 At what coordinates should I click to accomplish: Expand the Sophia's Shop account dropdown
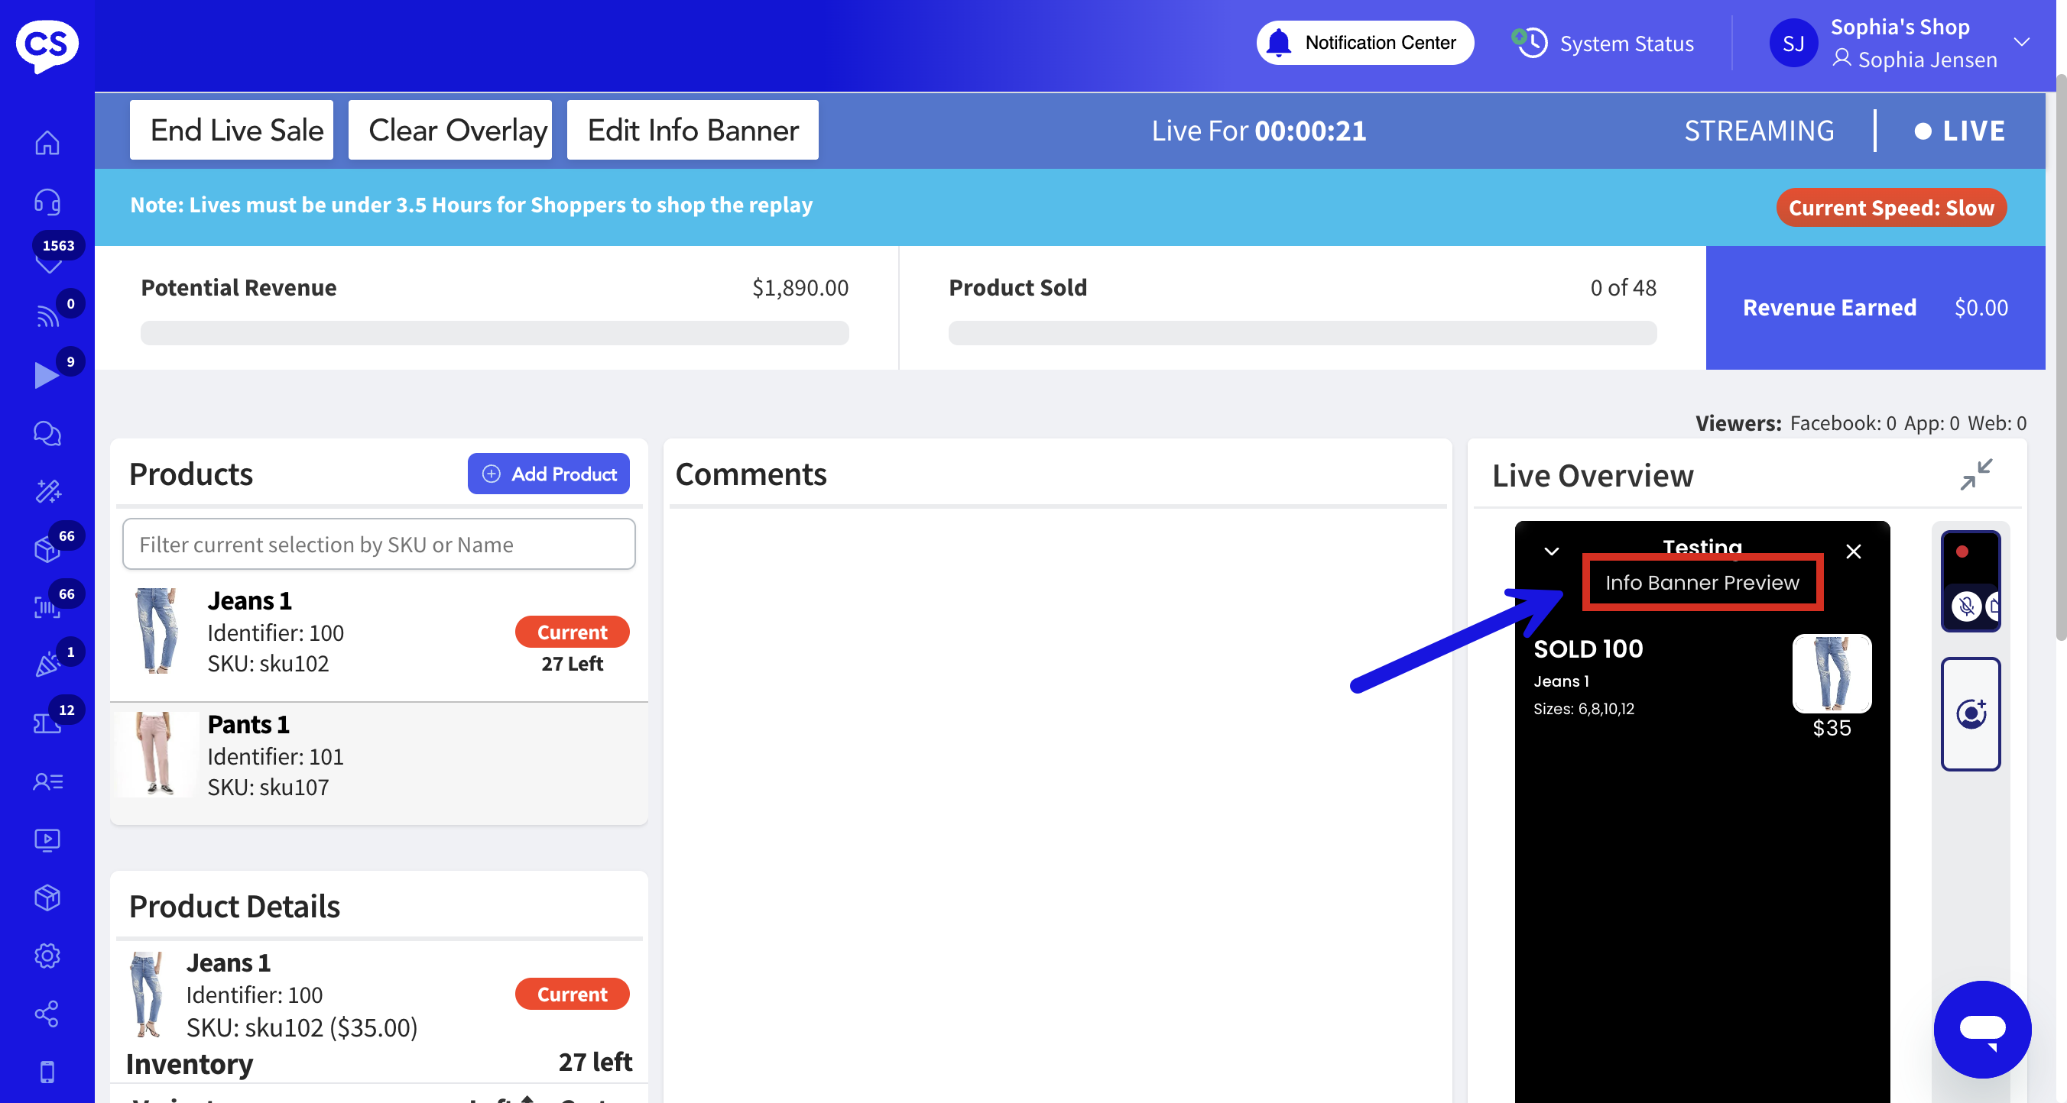coord(2022,43)
